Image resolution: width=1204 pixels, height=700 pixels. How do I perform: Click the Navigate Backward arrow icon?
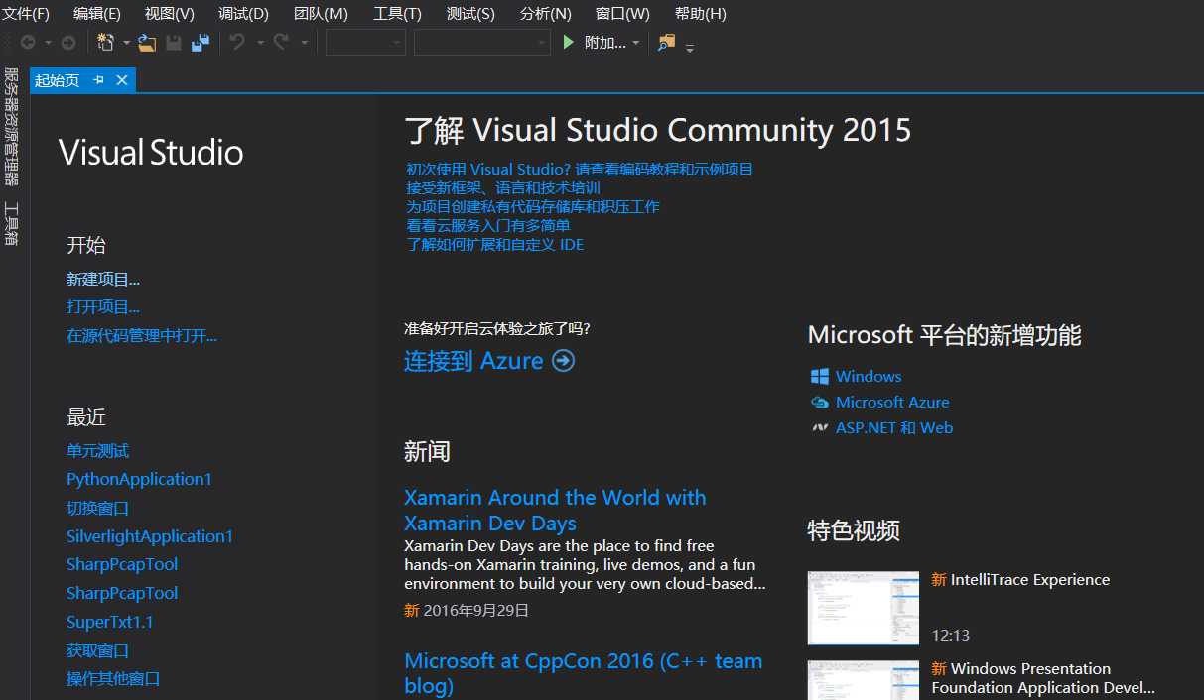pos(28,43)
